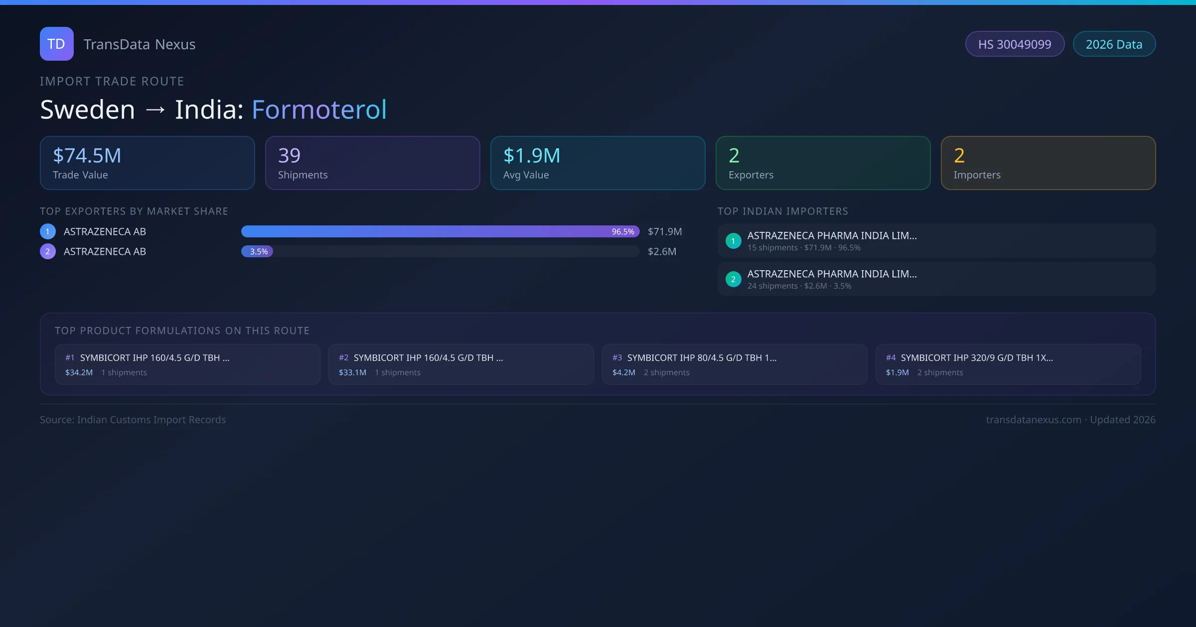This screenshot has height=627, width=1196.
Task: Select the HS 30049099 tag
Action: (1014, 44)
